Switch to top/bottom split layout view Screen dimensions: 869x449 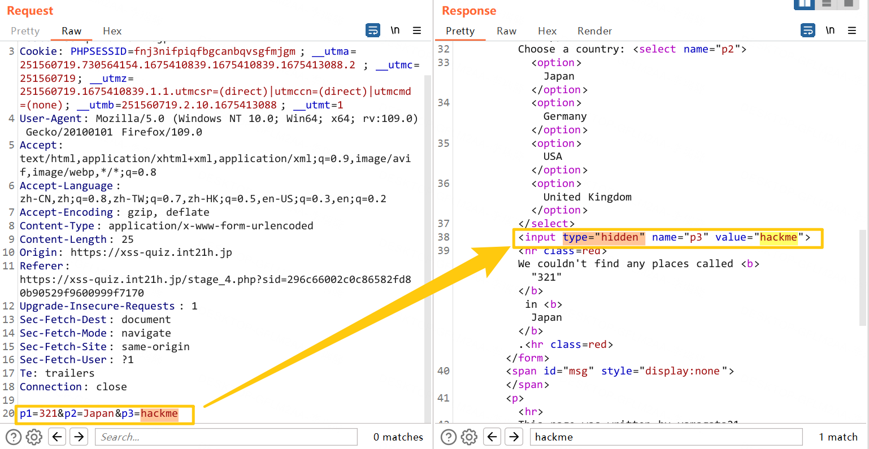(x=827, y=4)
